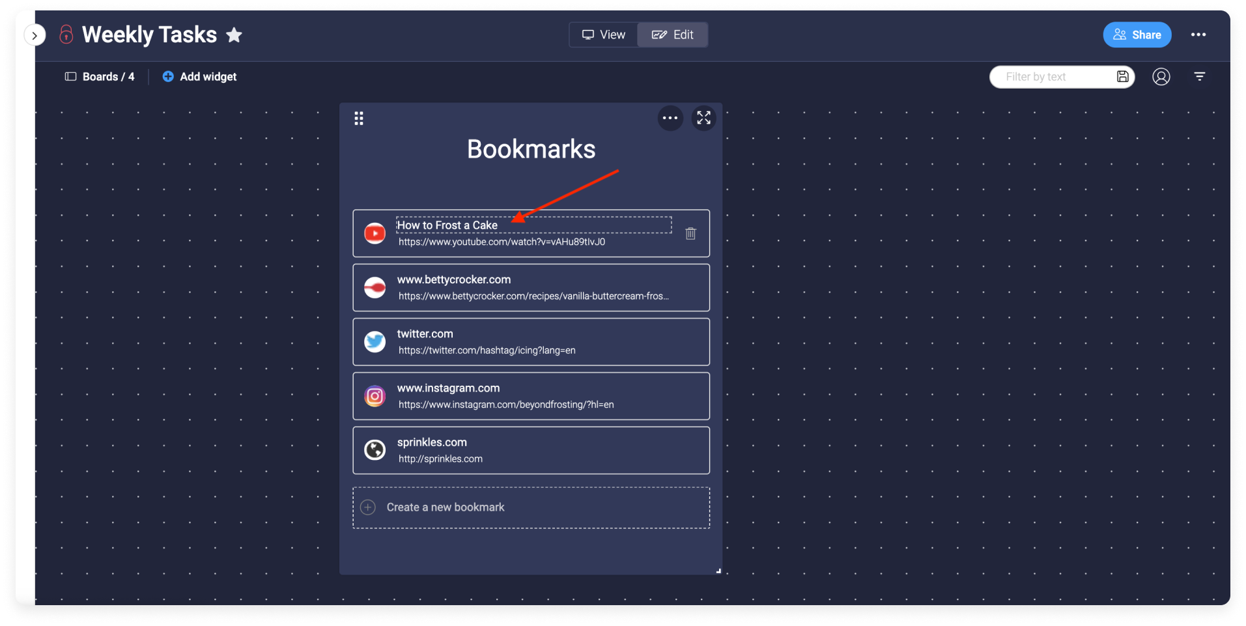This screenshot has width=1246, height=626.
Task: Expand the collapsed left sidebar arrow
Action: (35, 35)
